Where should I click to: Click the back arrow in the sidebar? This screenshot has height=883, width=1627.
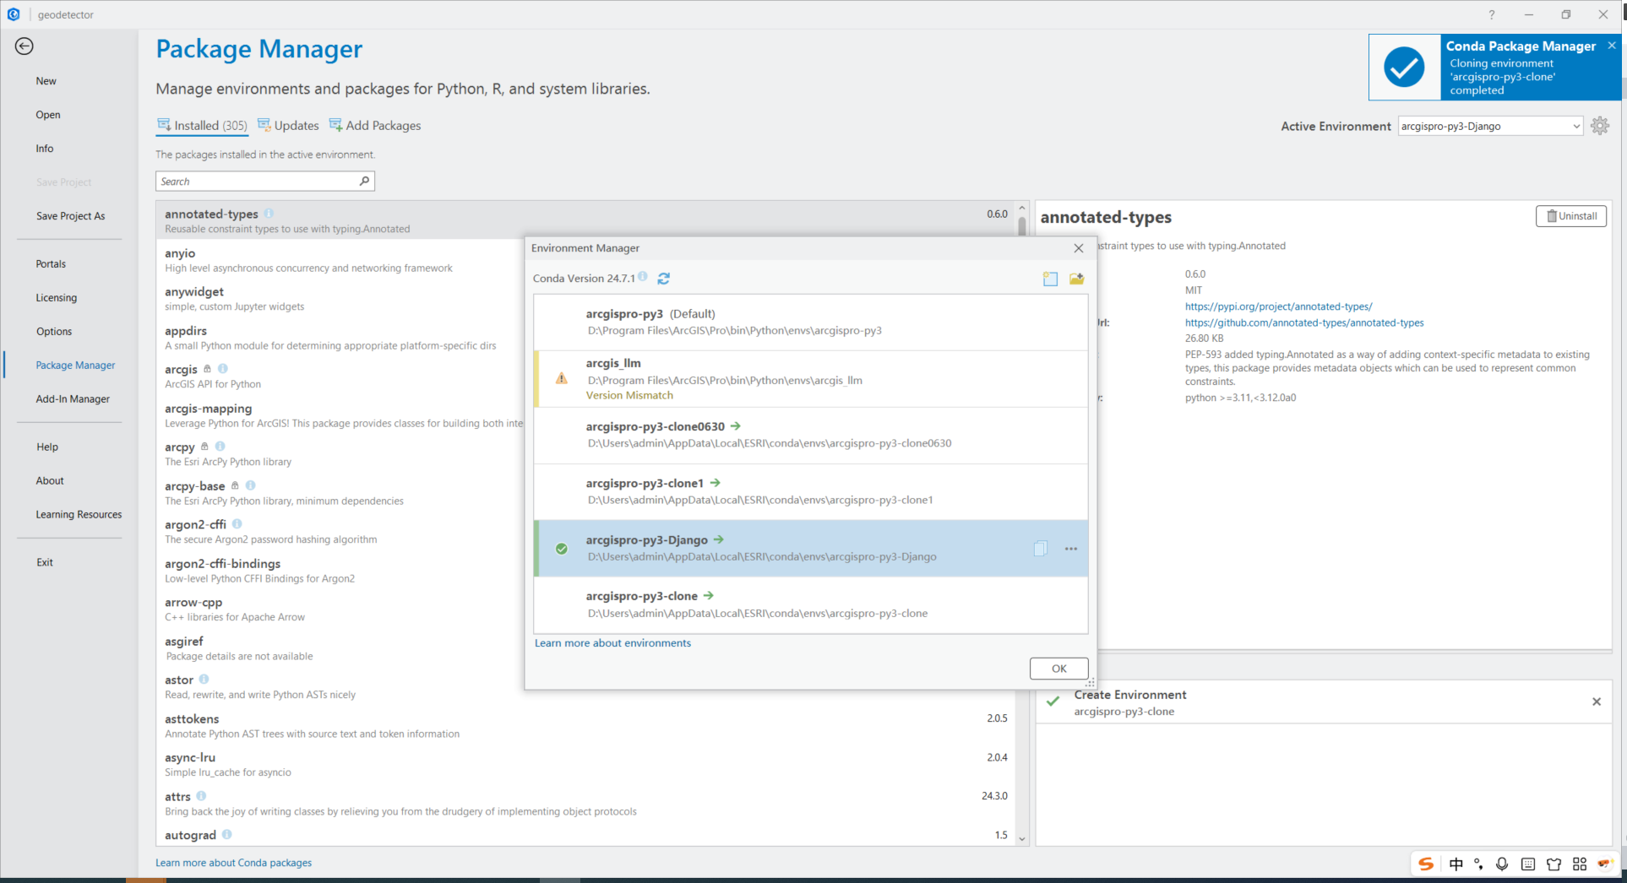tap(24, 46)
